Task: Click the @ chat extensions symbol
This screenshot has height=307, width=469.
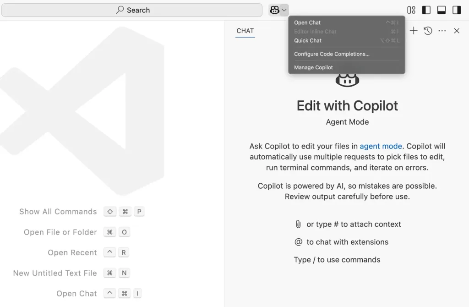Action: pyautogui.click(x=298, y=242)
